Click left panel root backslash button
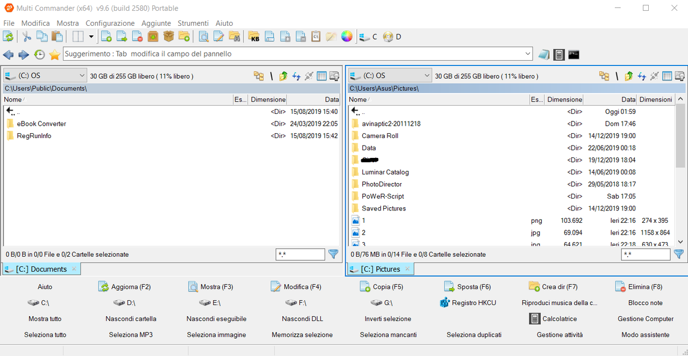The height and width of the screenshot is (356, 688). pos(271,76)
